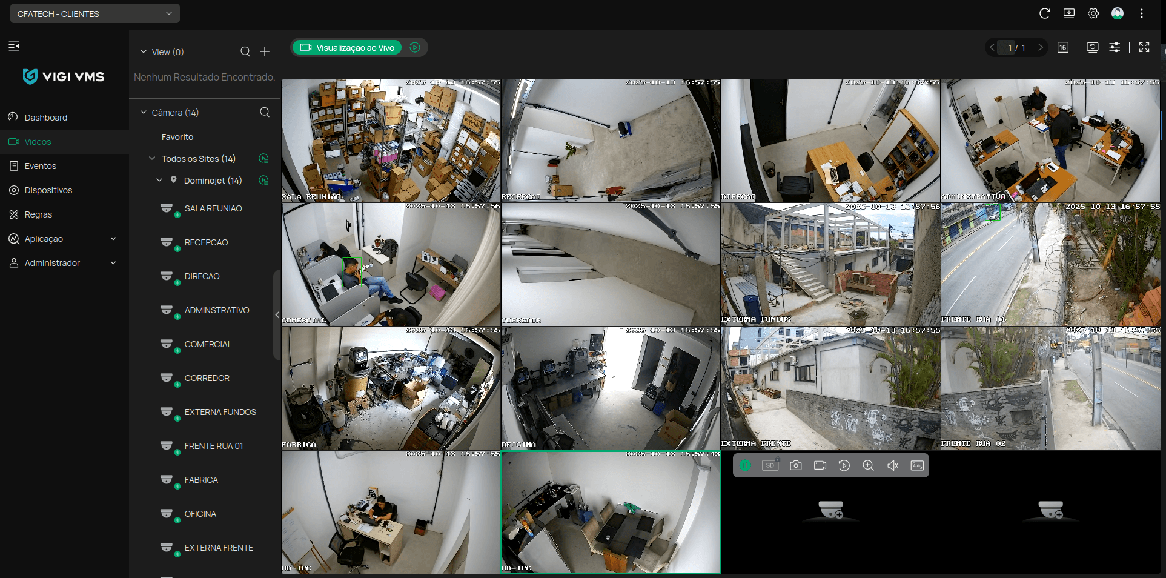The width and height of the screenshot is (1166, 578).
Task: Open the CFATECH - CLIENTES organization dropdown
Action: click(x=94, y=13)
